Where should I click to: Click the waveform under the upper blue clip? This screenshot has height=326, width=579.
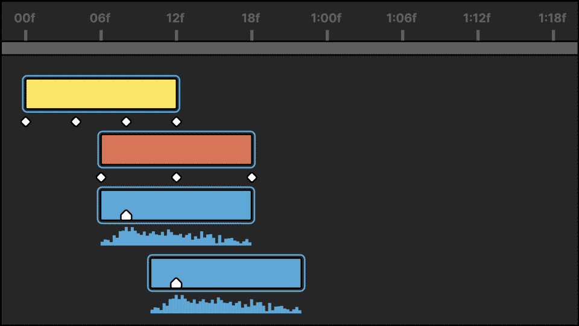point(176,239)
